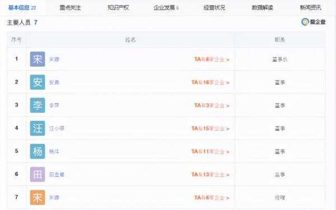Click the row number 2 cell
336x210 pixels.
coord(16,82)
